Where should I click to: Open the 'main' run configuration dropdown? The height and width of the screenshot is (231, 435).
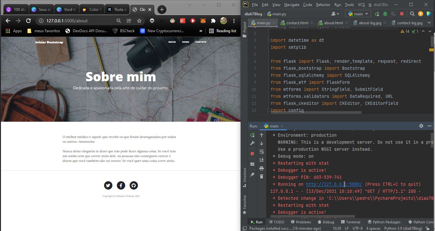click(358, 14)
